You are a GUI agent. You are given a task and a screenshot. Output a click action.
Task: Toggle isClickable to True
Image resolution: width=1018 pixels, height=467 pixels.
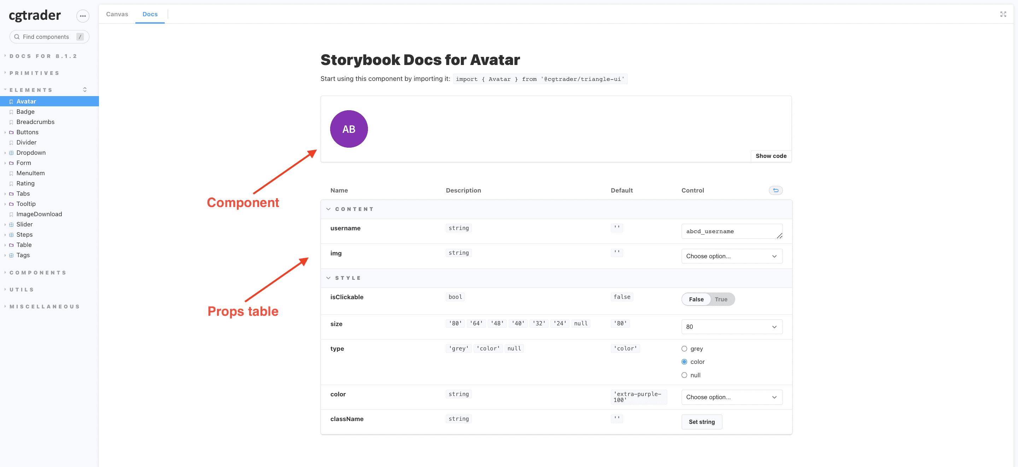pos(721,299)
